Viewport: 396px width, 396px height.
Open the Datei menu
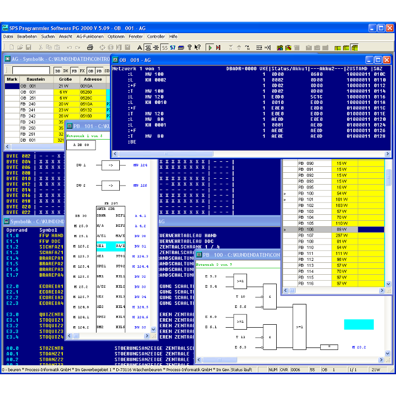(x=8, y=36)
